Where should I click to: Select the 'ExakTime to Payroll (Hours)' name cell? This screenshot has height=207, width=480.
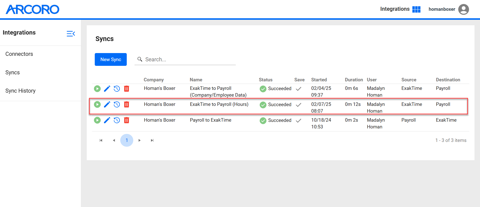click(x=219, y=104)
